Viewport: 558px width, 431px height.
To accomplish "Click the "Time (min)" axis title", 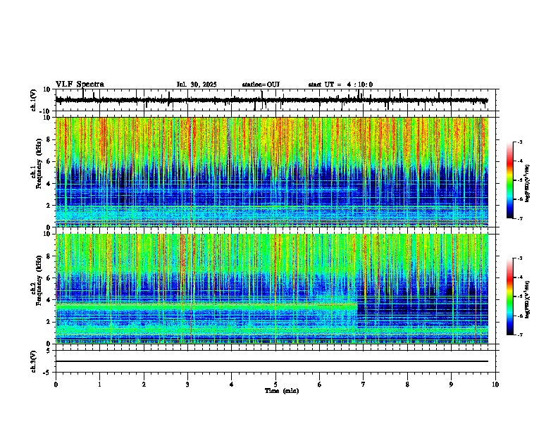I will tap(282, 391).
